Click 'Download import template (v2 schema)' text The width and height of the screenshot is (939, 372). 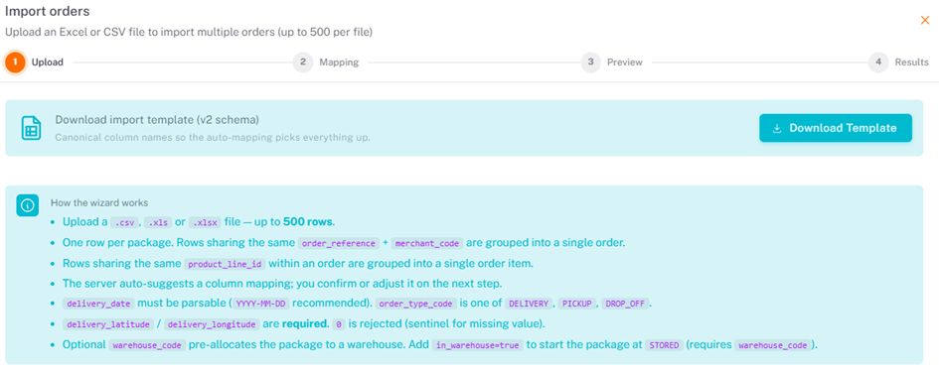[157, 120]
